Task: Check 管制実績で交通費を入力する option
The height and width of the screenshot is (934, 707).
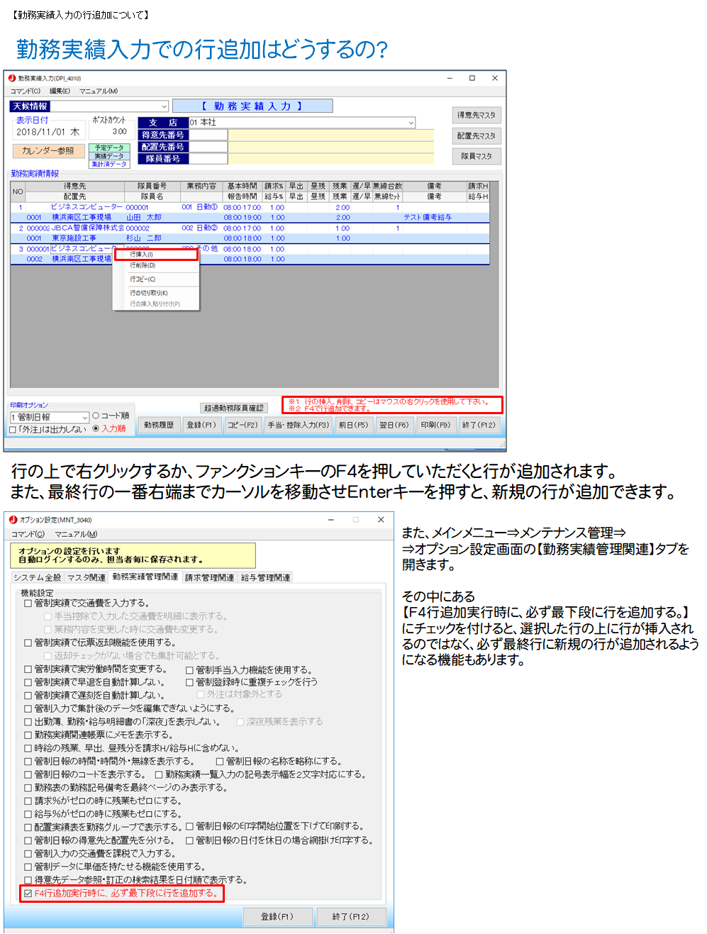Action: (28, 604)
